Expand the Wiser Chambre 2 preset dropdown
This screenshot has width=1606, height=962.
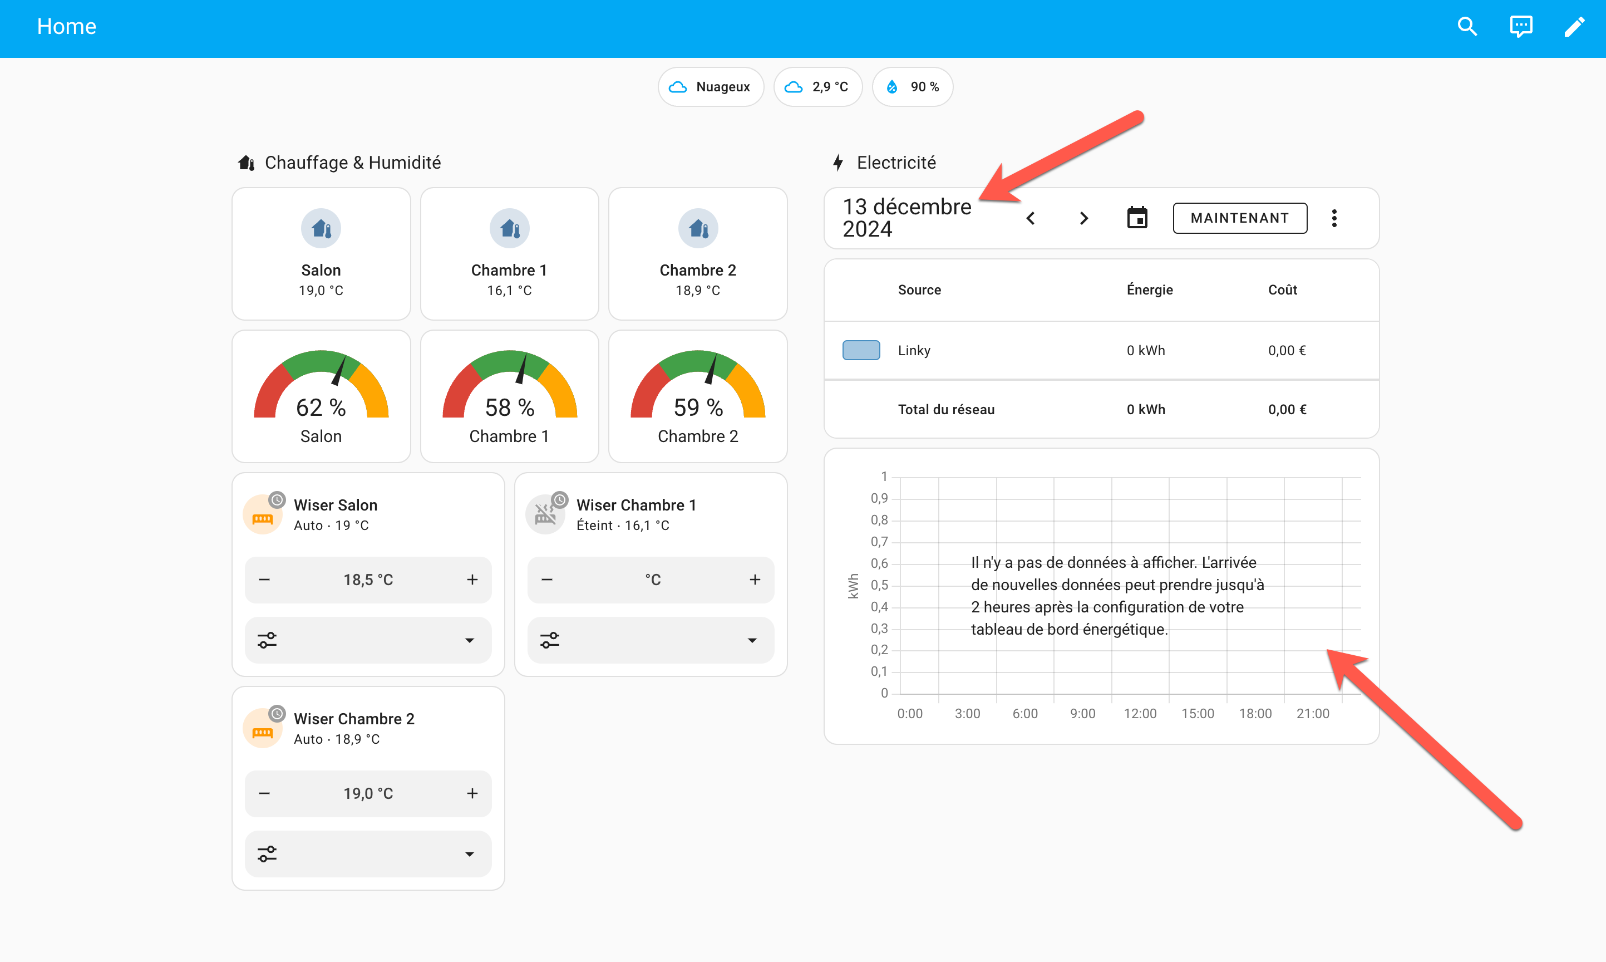tap(368, 854)
